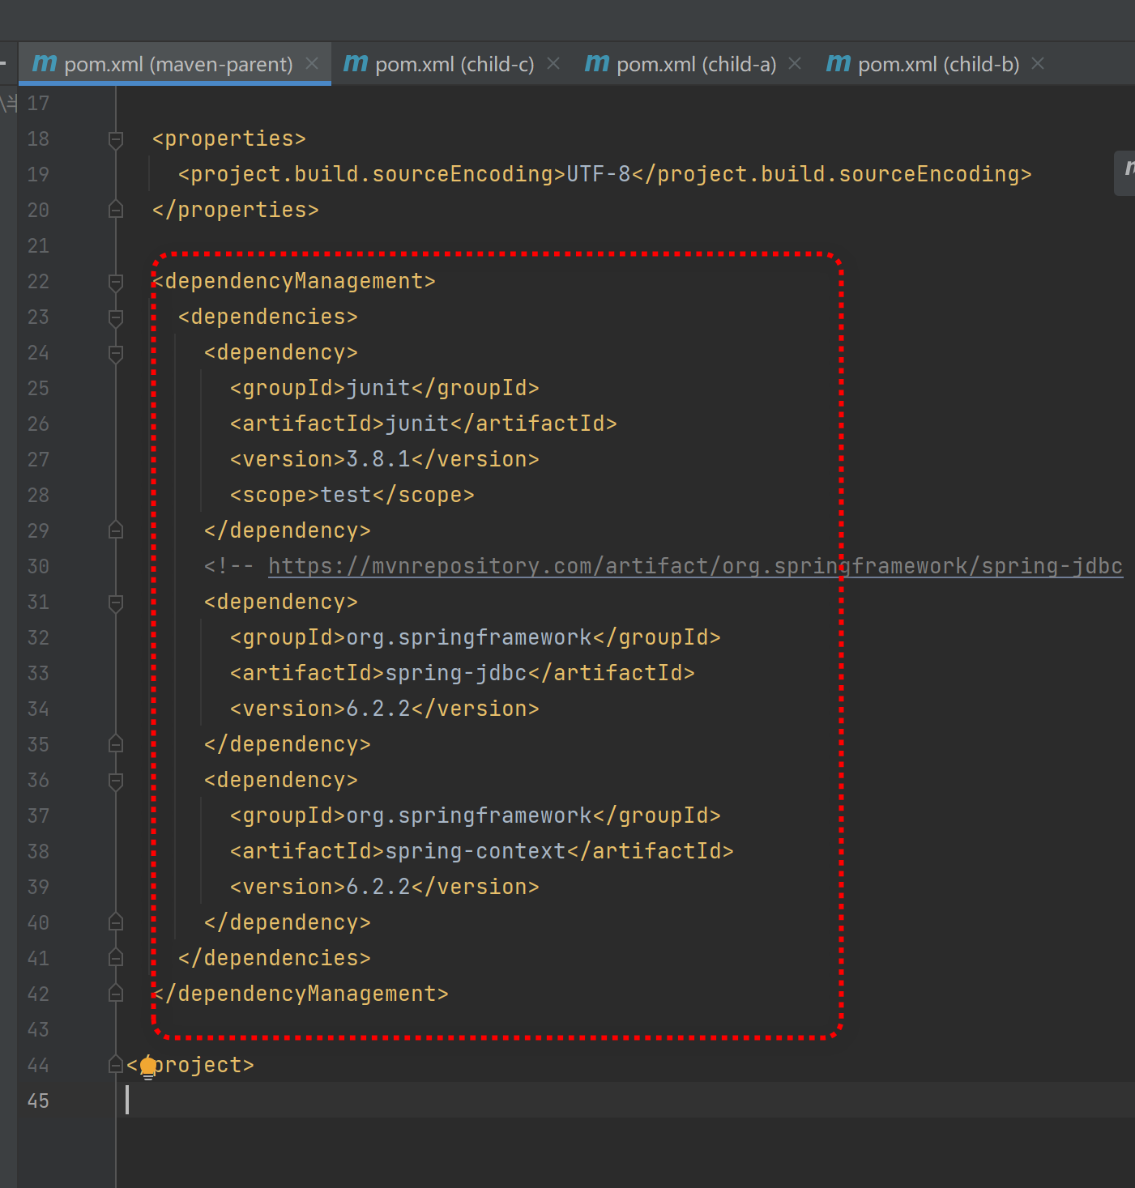Click line number 45 in gutter

coord(38,1101)
